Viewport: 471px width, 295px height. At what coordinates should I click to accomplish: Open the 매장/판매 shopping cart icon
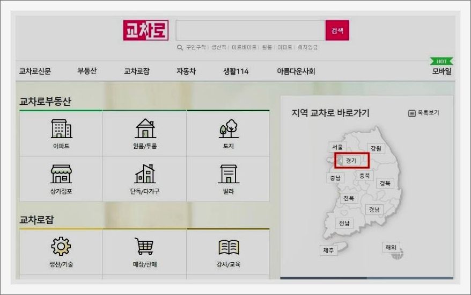144,246
